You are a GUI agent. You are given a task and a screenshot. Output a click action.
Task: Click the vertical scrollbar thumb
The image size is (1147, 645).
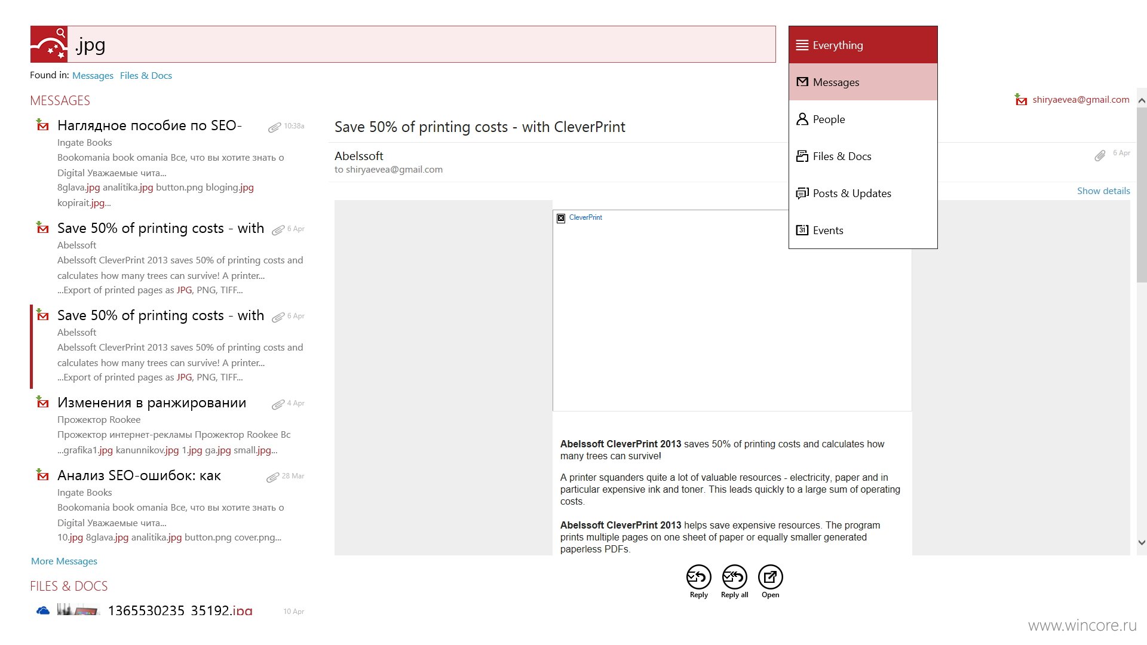(x=1142, y=195)
